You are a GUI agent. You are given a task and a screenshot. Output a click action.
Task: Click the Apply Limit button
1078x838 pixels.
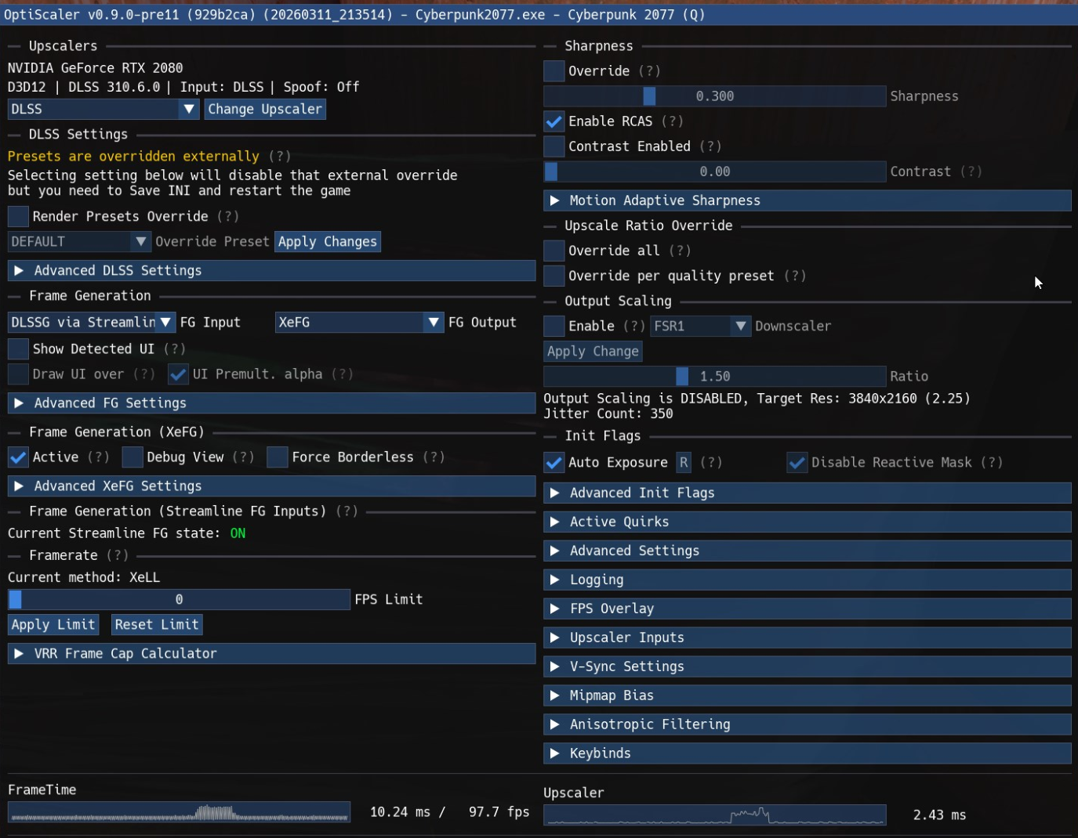(x=53, y=625)
